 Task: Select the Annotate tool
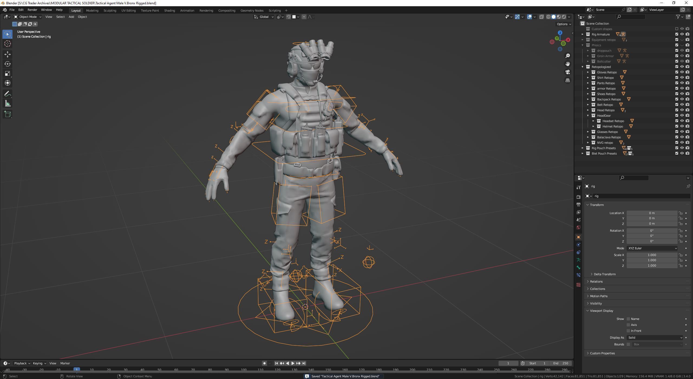(7, 94)
